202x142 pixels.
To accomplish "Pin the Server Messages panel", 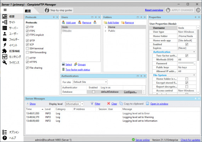I will 195,98.
